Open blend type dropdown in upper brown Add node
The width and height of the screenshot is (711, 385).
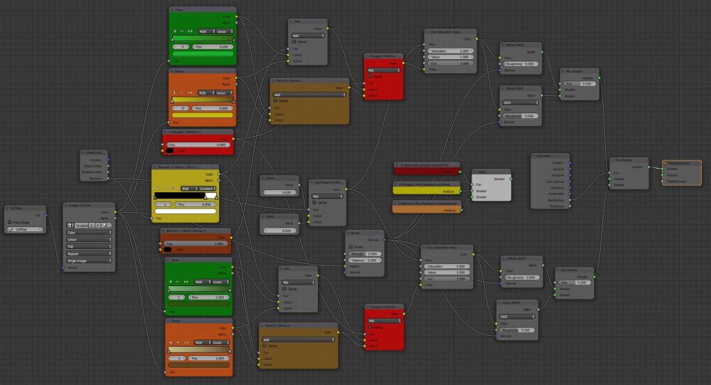click(x=309, y=95)
